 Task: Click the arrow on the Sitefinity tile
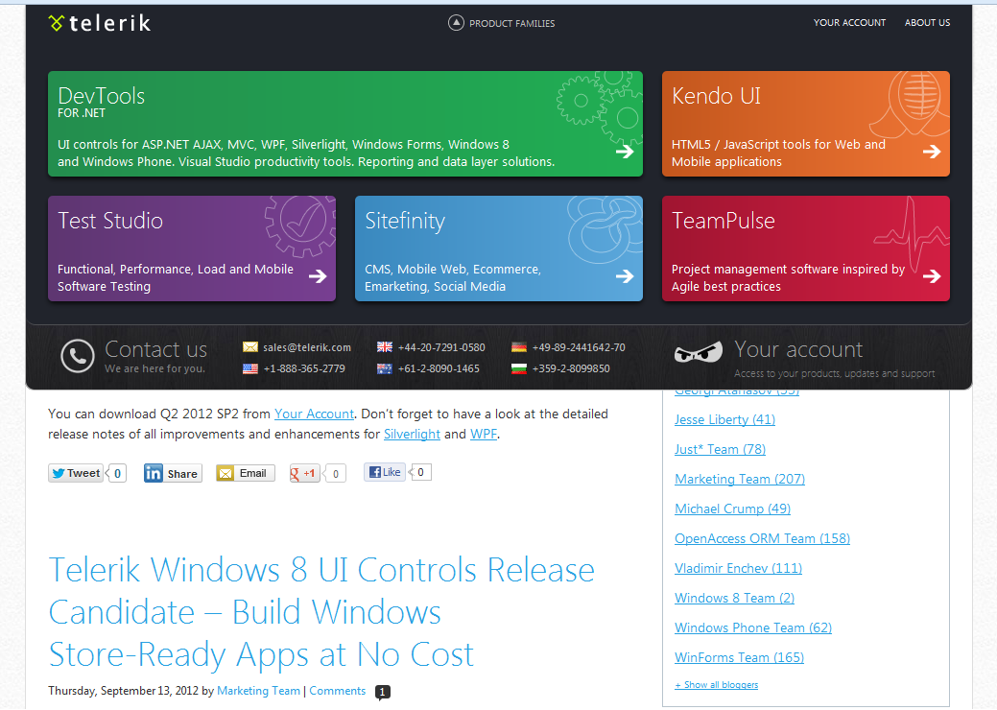(625, 276)
